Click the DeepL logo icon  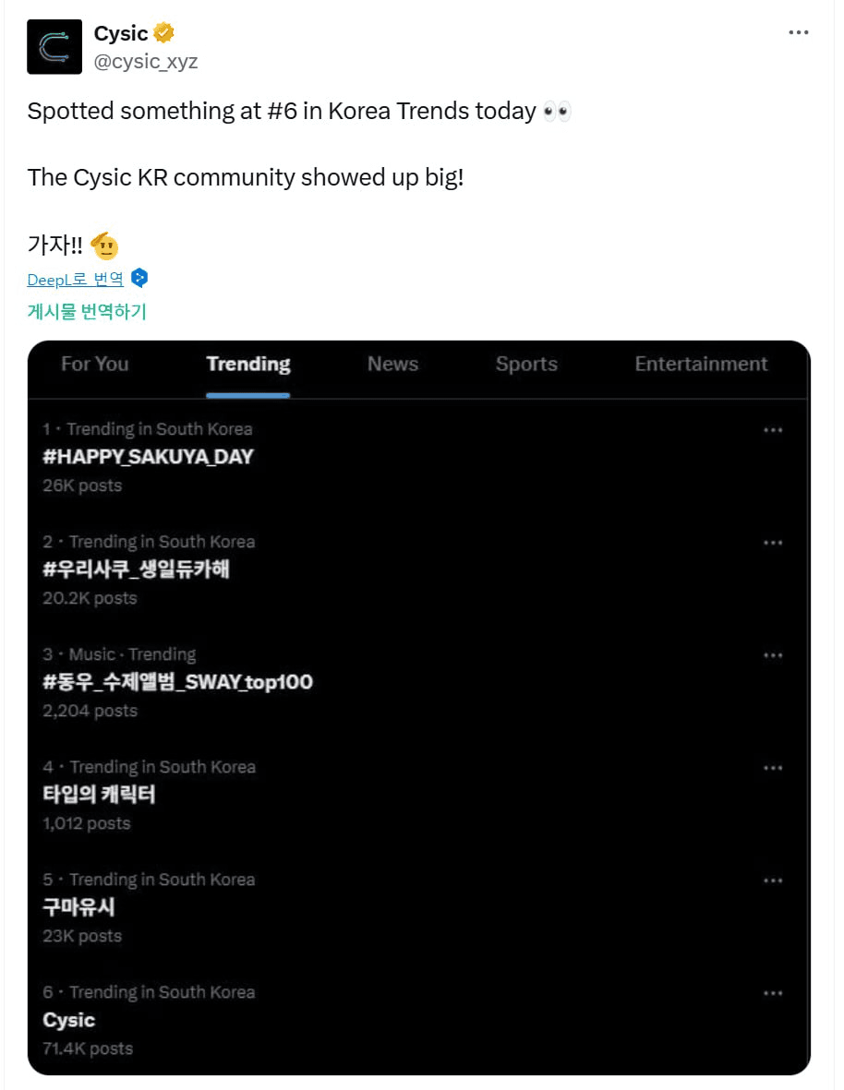coord(139,278)
